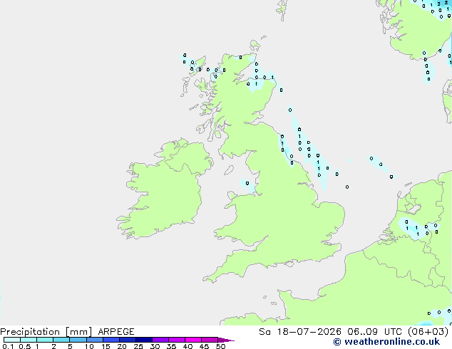Select the 0.1 to 0.5 mm legend swatch
Screen dimensions: 452x349
(x=12, y=340)
